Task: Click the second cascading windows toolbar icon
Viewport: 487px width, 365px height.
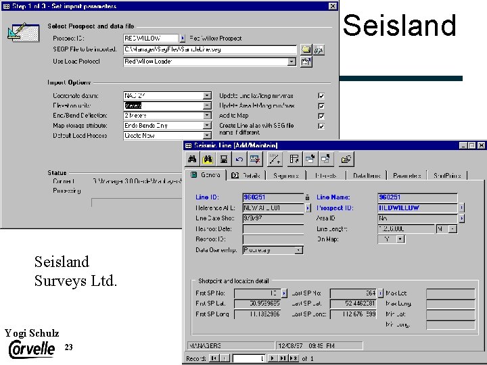Action: (325, 160)
